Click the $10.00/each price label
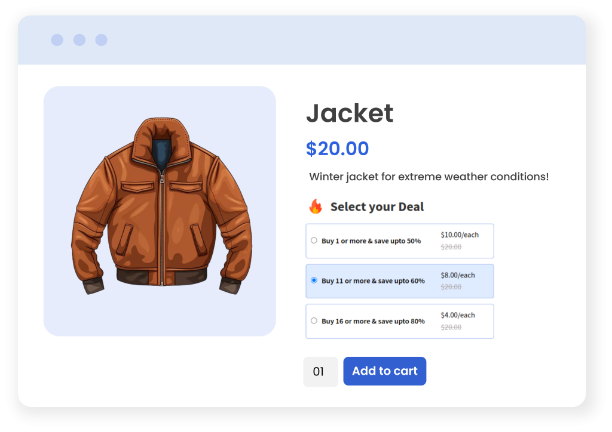This screenshot has height=432, width=612. (x=460, y=235)
